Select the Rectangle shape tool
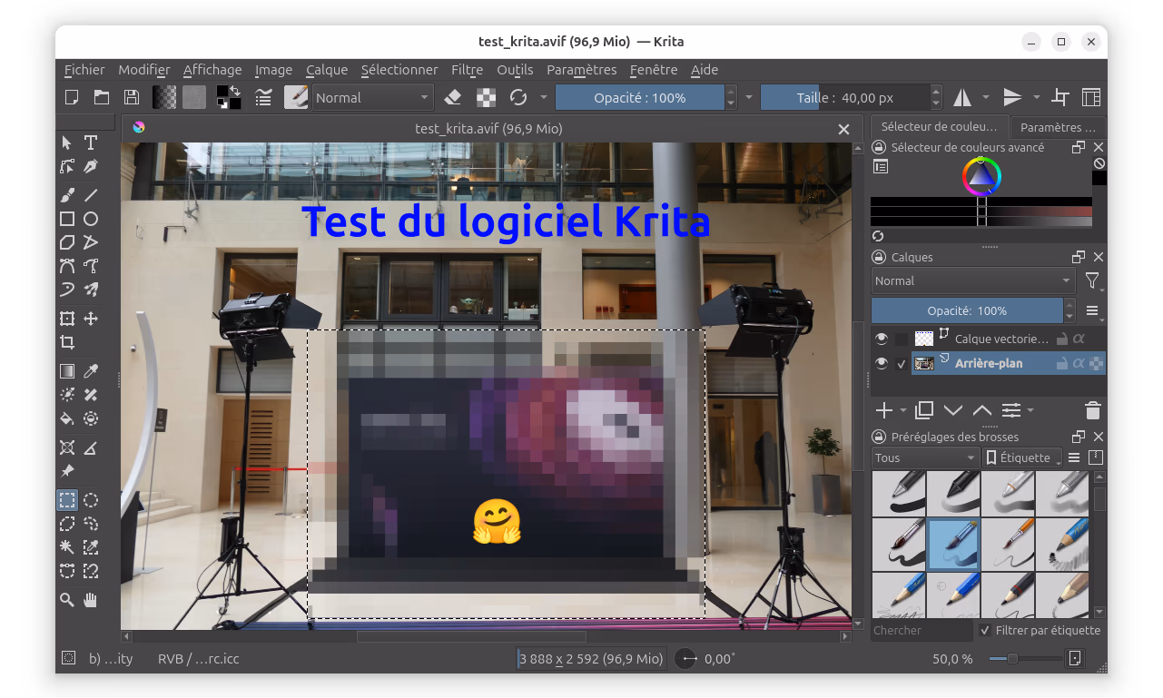The height and width of the screenshot is (698, 1163). (x=67, y=219)
